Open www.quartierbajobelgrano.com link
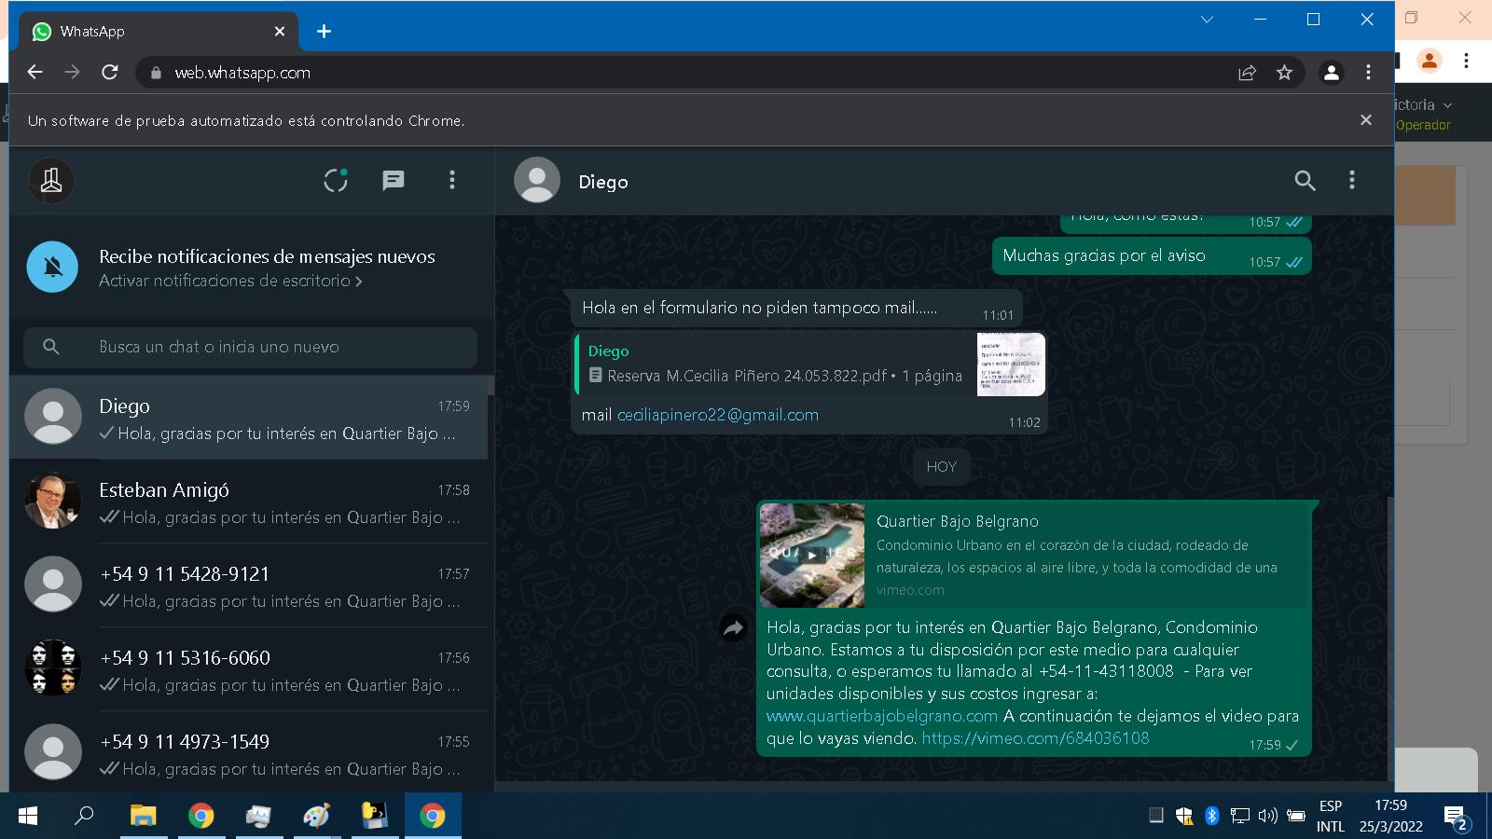The width and height of the screenshot is (1492, 839). pos(882,716)
